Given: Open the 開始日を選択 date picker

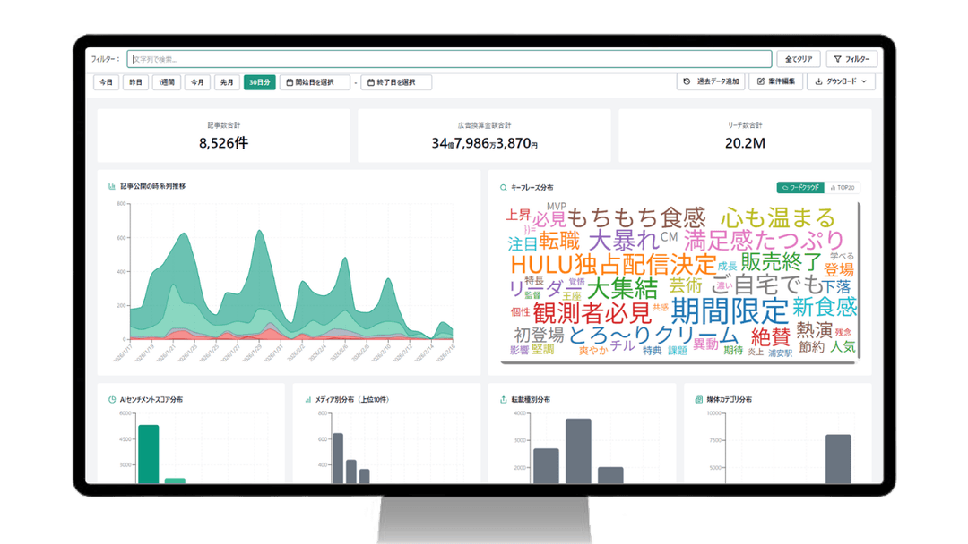Looking at the screenshot, I should tap(315, 82).
